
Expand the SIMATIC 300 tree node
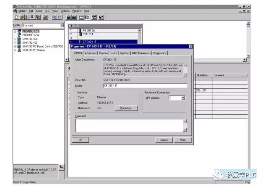[15, 39]
